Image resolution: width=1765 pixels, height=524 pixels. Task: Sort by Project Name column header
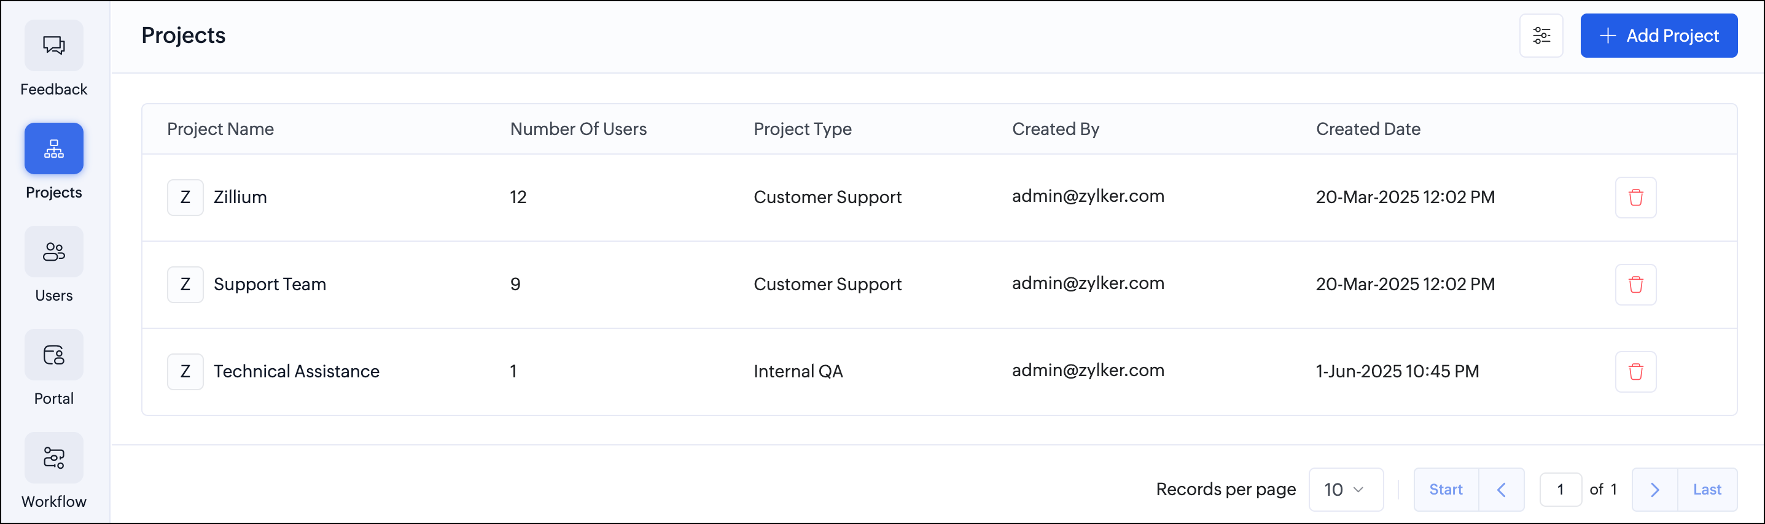[x=220, y=129]
